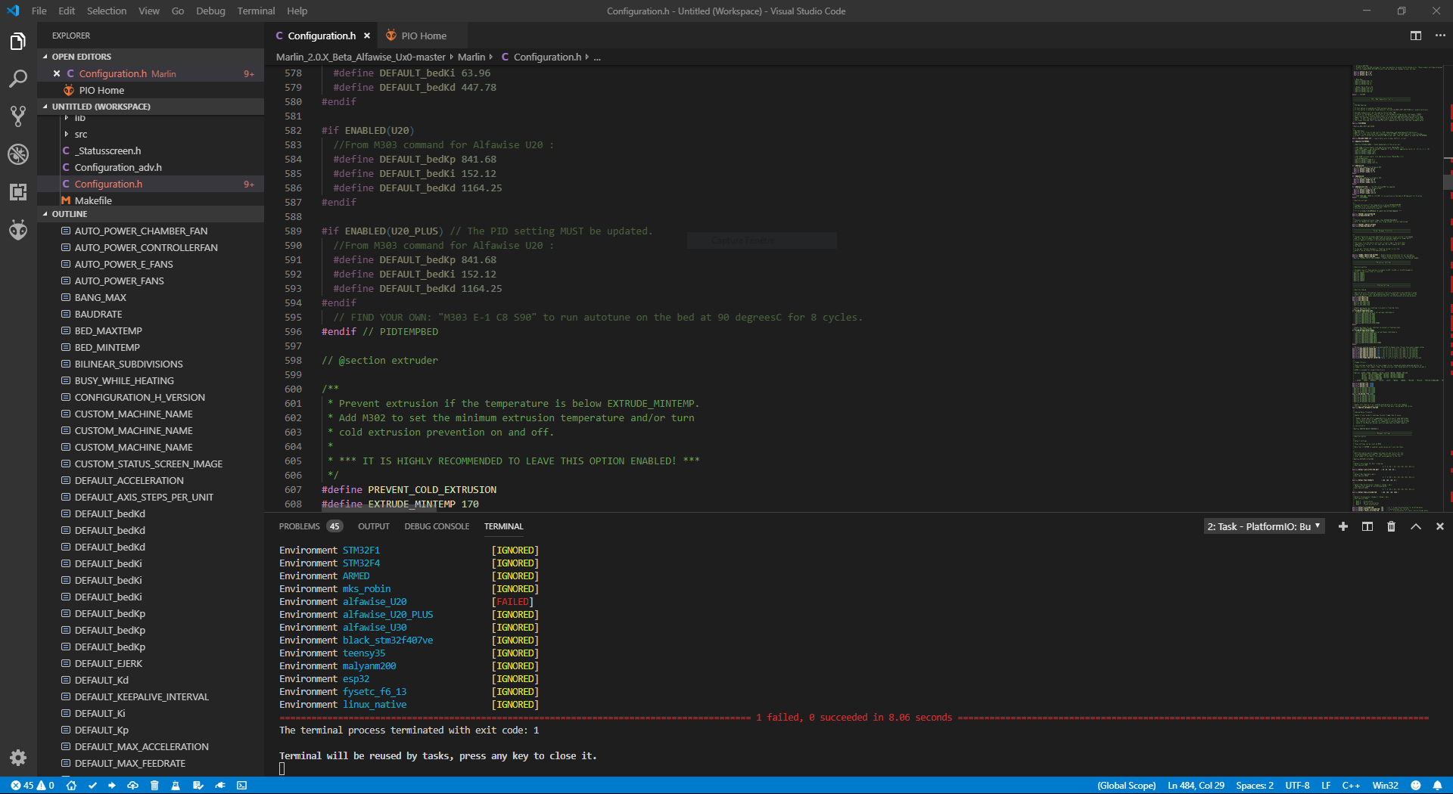Viewport: 1453px width, 794px height.
Task: Open the Help menu
Action: point(297,11)
